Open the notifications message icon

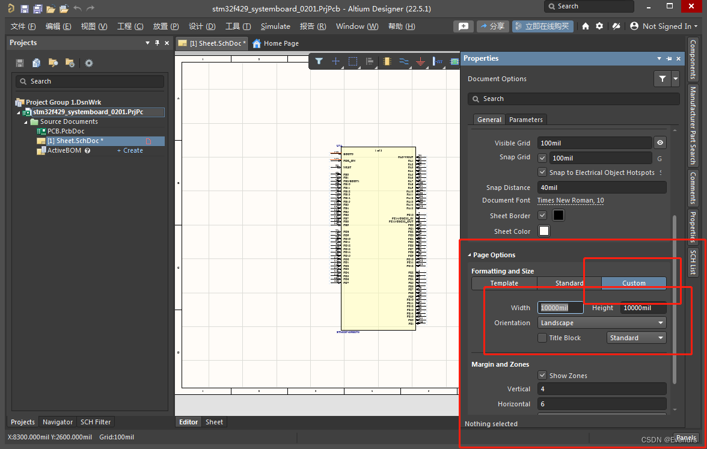[463, 26]
